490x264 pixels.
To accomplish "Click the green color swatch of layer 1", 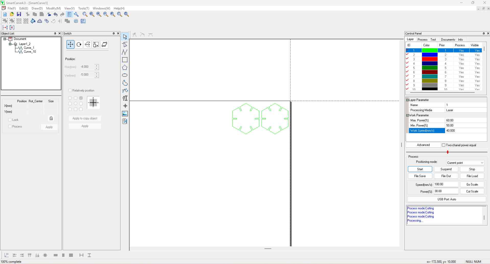I will tap(430, 50).
